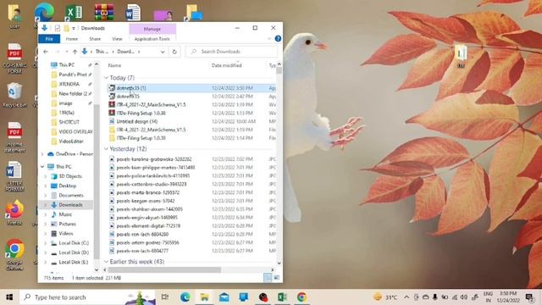Click the Manage contextual tab
This screenshot has width=542, height=305.
click(x=152, y=29)
